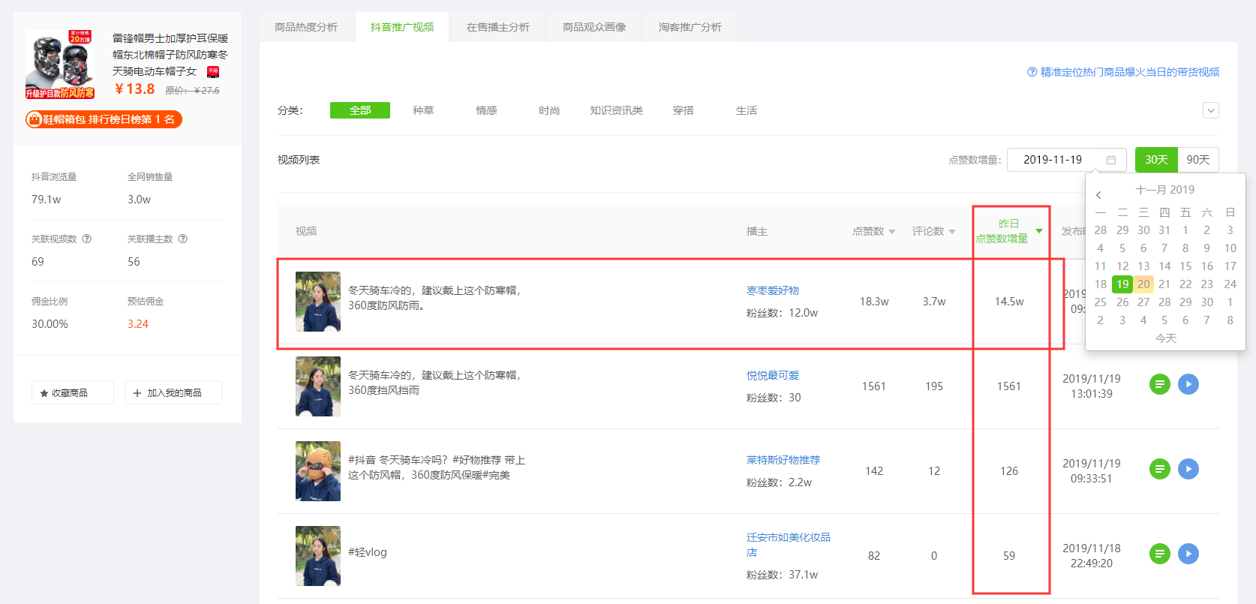Play video from 莱特斯好物推荐 row

[x=1188, y=469]
